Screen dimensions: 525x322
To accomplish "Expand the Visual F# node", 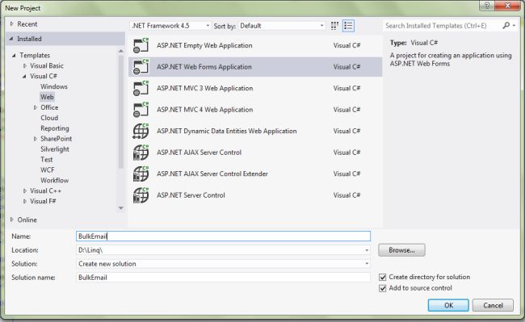I will (x=25, y=201).
